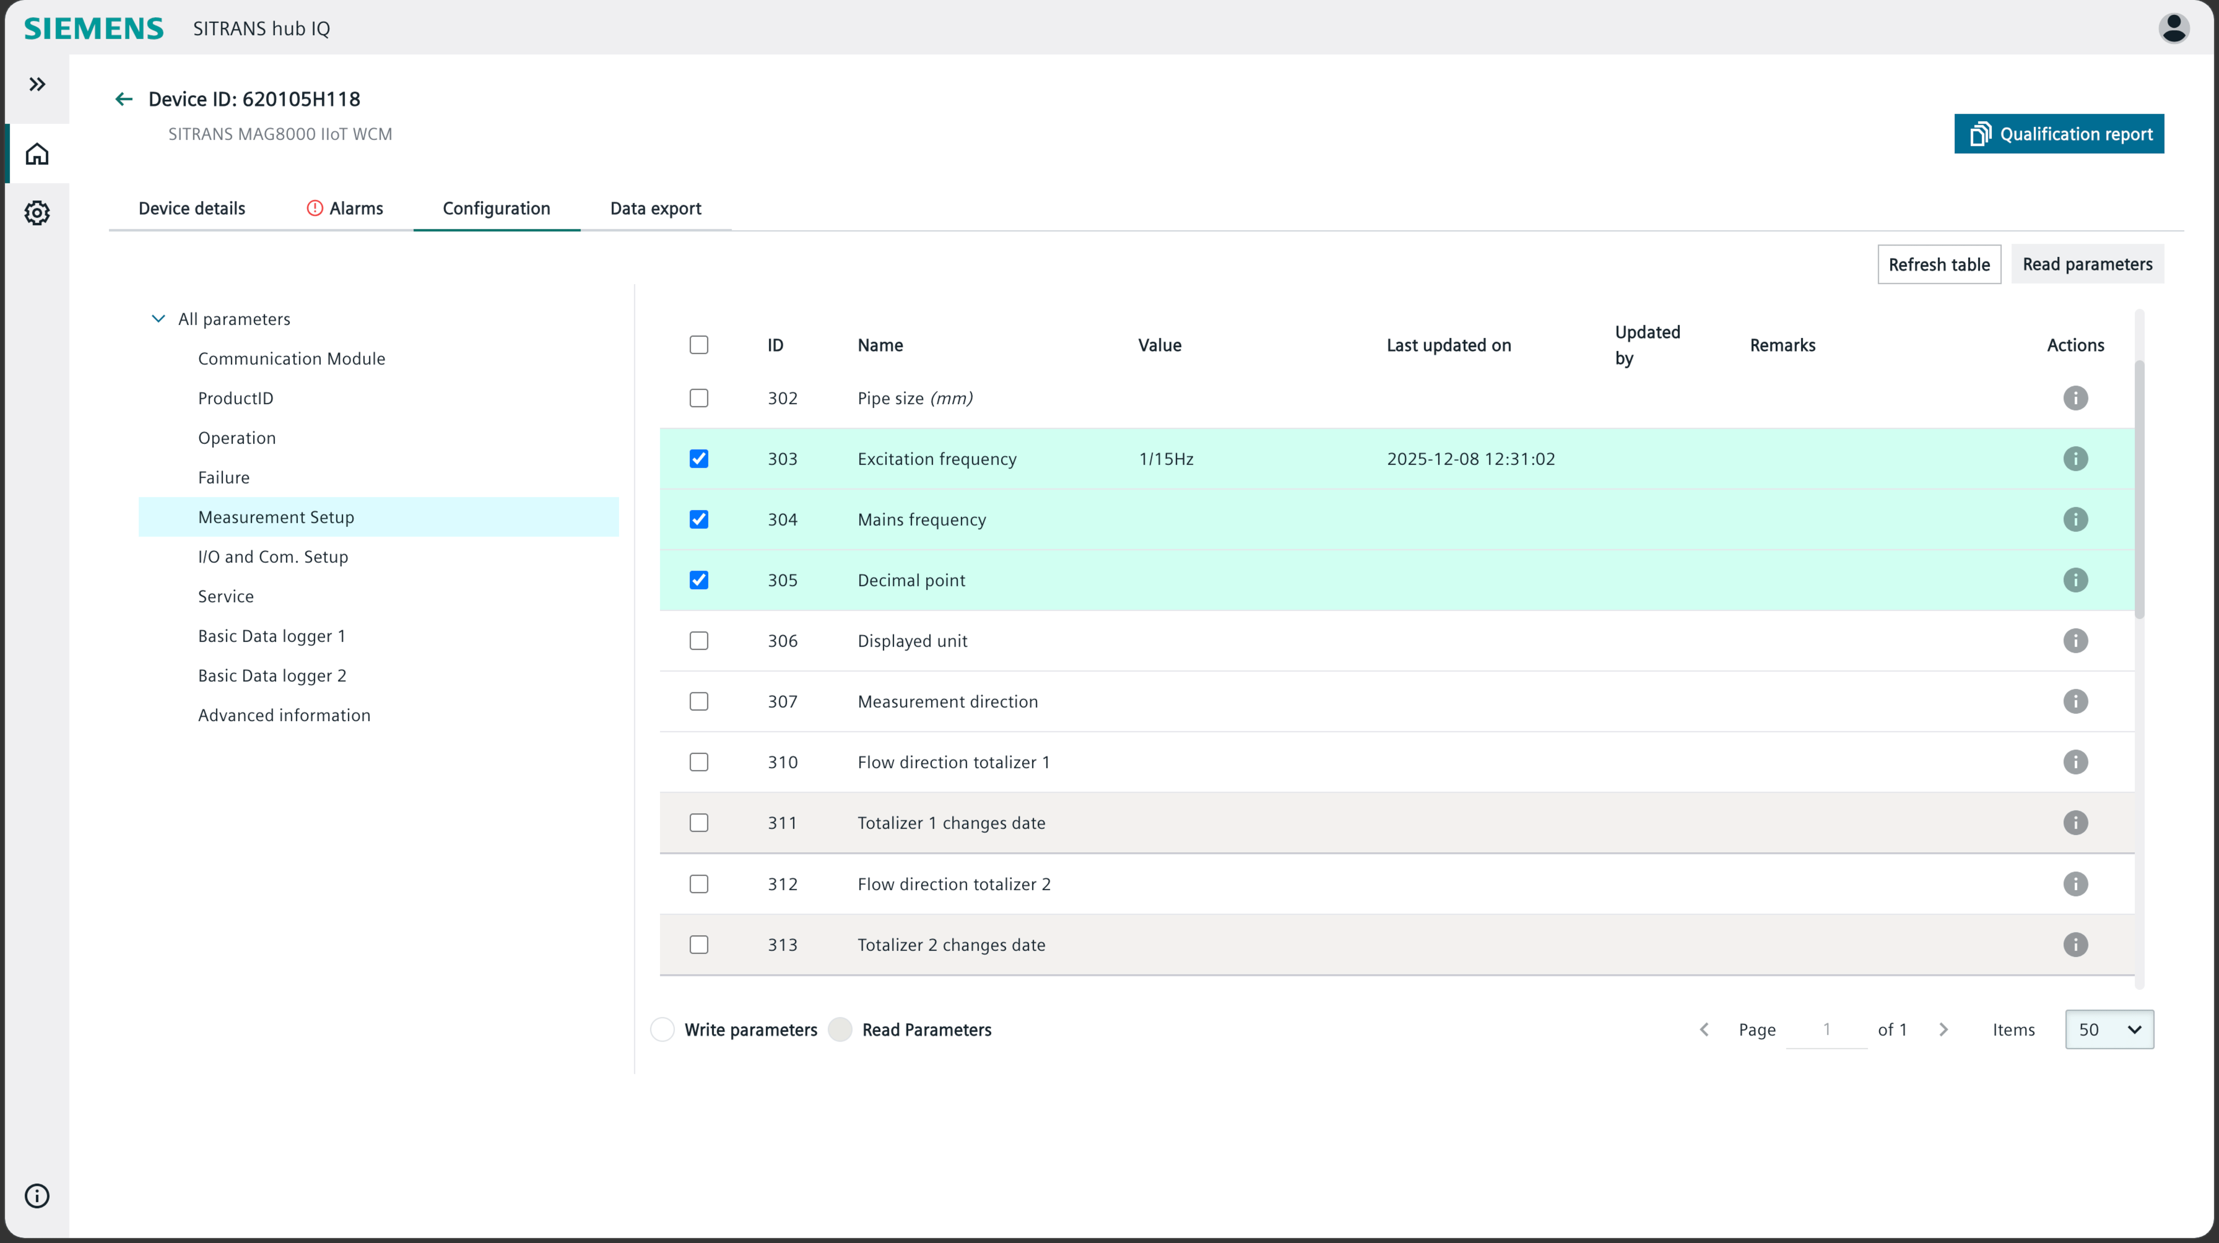Click the page number input field
Screen dimensions: 2219x1243
pyautogui.click(x=1826, y=1029)
